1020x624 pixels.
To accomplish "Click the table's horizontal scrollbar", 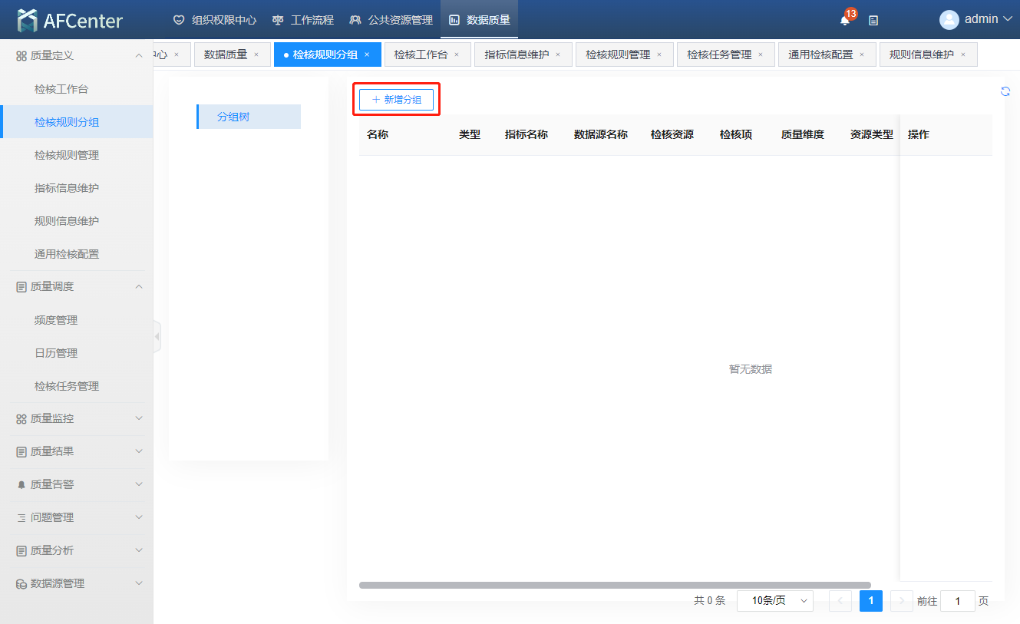I will click(x=614, y=585).
